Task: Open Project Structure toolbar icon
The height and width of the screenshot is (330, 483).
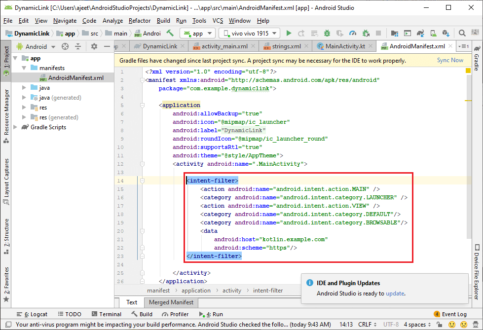Action: click(x=395, y=33)
